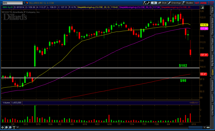Image resolution: width=215 pixels, height=131 pixels.
Task: Click the quick study flask icon
Action: (144, 3)
